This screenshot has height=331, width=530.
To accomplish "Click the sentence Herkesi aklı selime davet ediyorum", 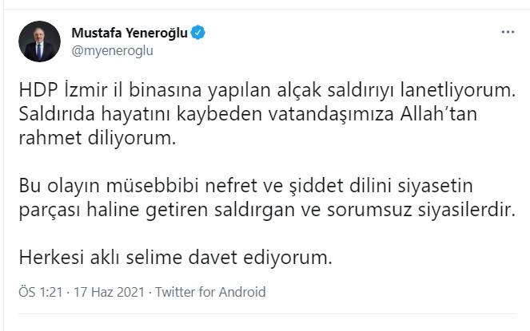I will point(173,259).
